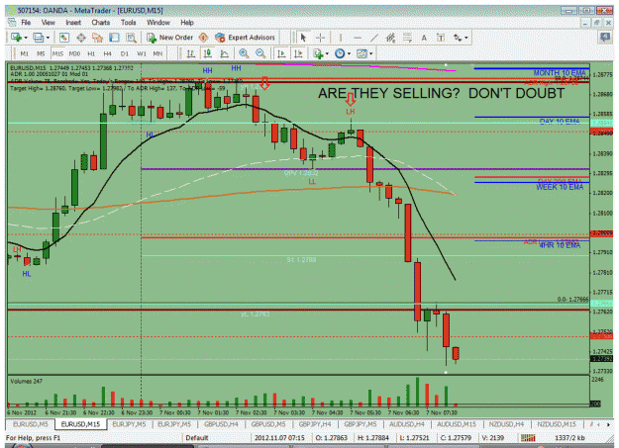Select the Vertical Line drawing tool
Screen dimensions: 619x448
click(341, 38)
